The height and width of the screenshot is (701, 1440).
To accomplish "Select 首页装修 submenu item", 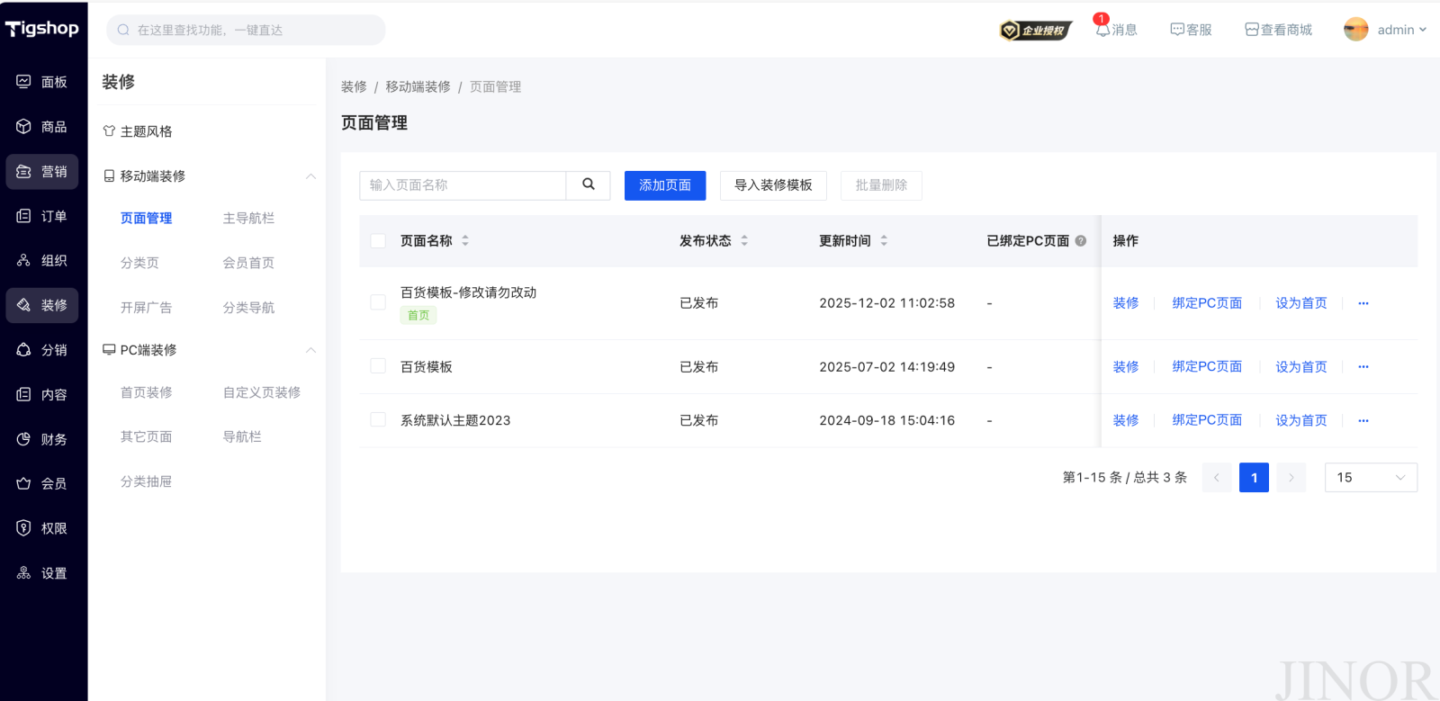I will tap(146, 392).
